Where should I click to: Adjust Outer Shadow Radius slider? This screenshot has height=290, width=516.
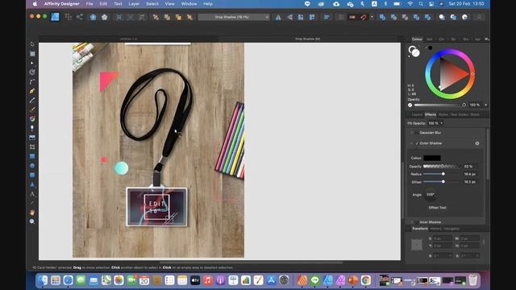[x=442, y=174]
